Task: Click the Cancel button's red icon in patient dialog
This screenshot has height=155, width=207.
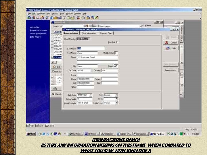Action: [166, 42]
